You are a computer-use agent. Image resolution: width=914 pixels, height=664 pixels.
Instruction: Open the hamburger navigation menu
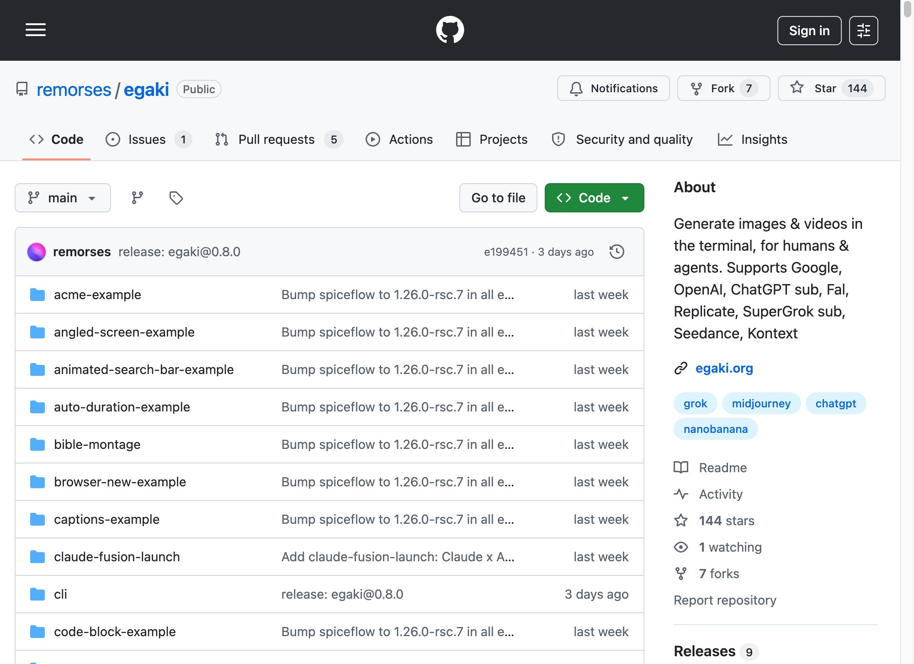coord(36,30)
